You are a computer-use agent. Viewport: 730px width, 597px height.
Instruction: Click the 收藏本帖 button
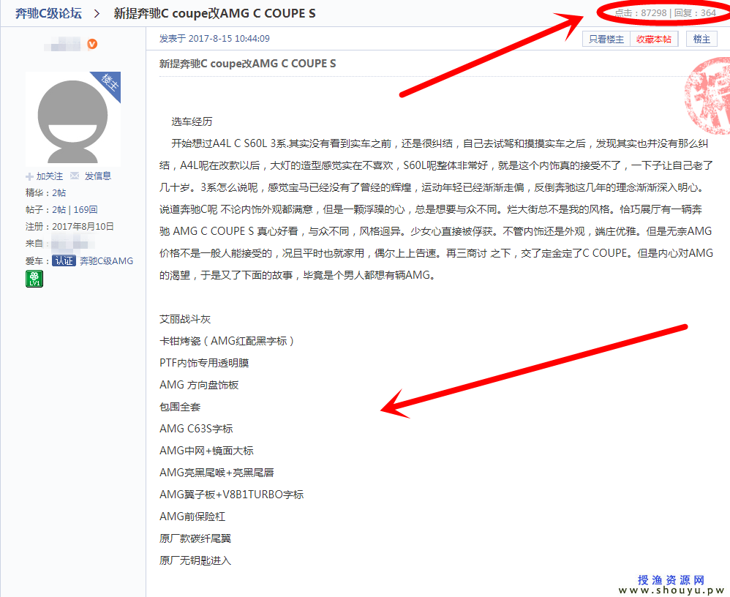tap(654, 39)
